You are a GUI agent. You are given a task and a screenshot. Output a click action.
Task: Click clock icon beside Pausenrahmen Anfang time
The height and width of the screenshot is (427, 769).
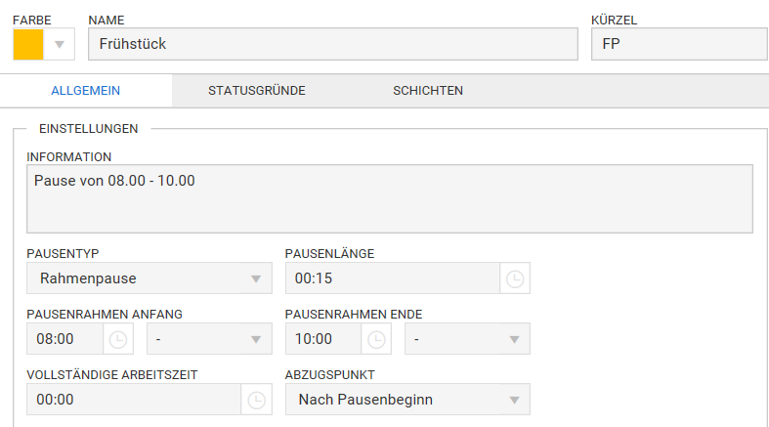(x=117, y=339)
